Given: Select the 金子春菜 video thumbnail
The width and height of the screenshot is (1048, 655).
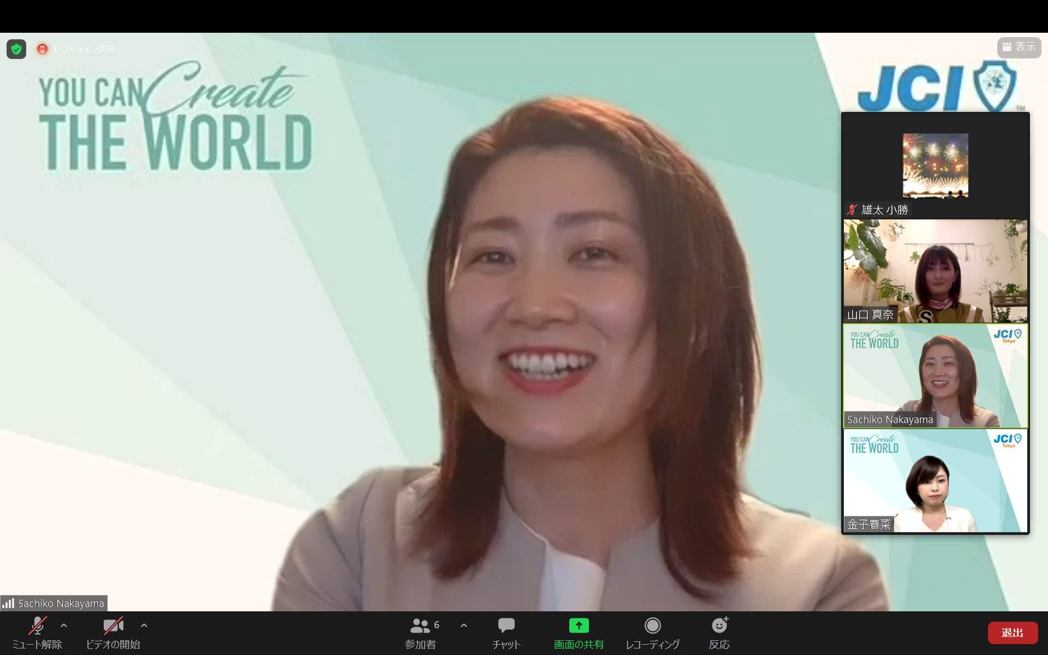Looking at the screenshot, I should (935, 480).
